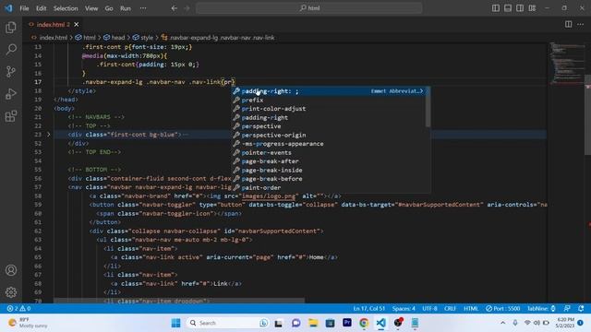Screen dimensions: 591x332
Task: Change language mode via 'HTML'
Action: [471, 309]
